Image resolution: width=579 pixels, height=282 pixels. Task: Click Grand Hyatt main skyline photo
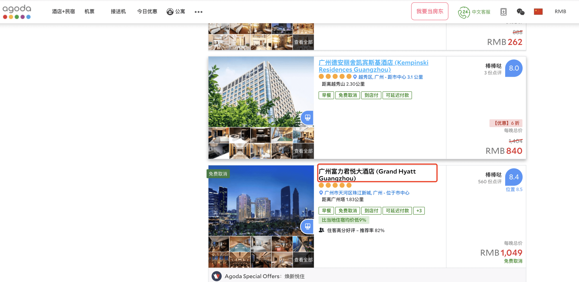click(x=261, y=200)
